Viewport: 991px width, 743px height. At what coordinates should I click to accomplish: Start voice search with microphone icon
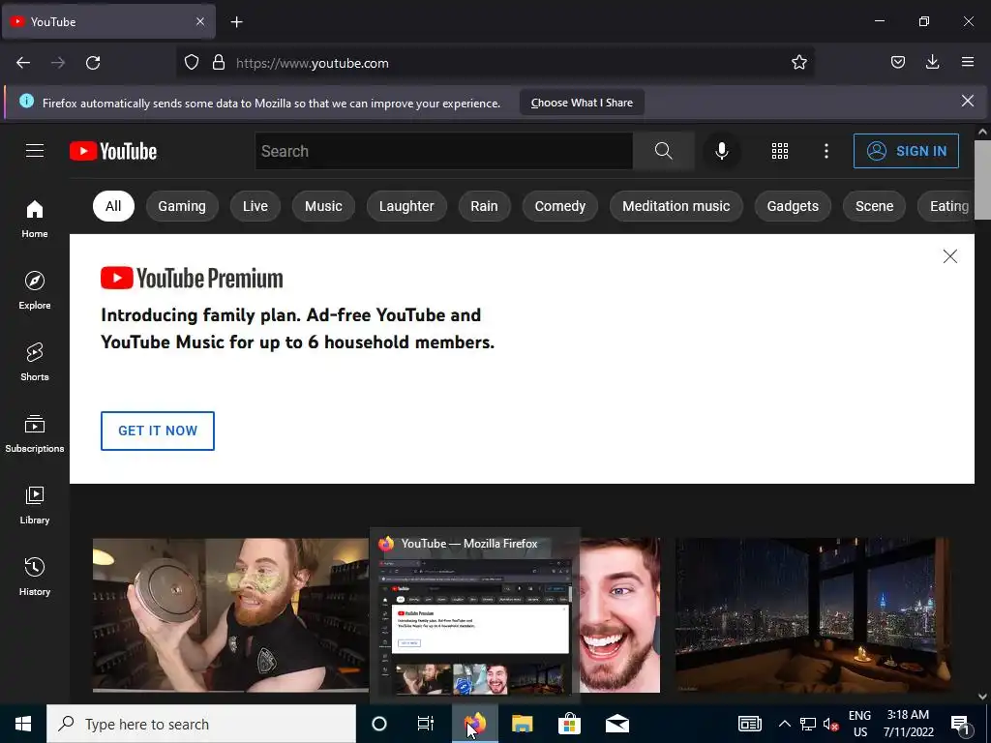[x=721, y=151]
